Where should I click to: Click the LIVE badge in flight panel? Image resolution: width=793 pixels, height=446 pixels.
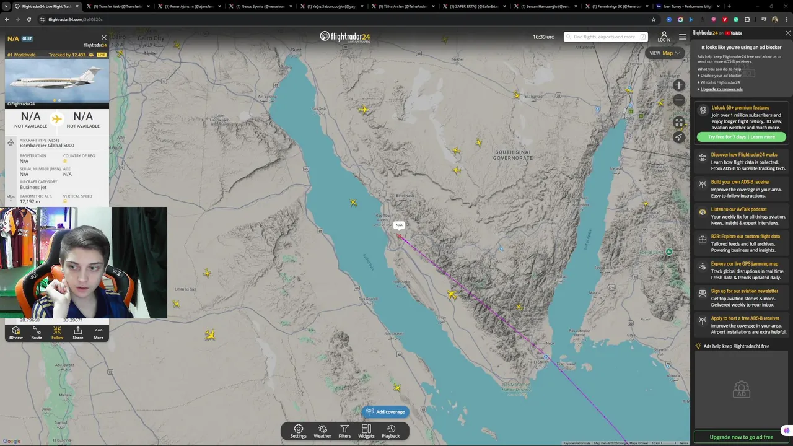point(102,55)
